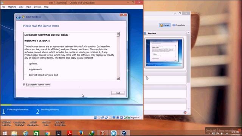Open File Explorer from the taskbar
The height and width of the screenshot is (136, 242).
(14, 133)
